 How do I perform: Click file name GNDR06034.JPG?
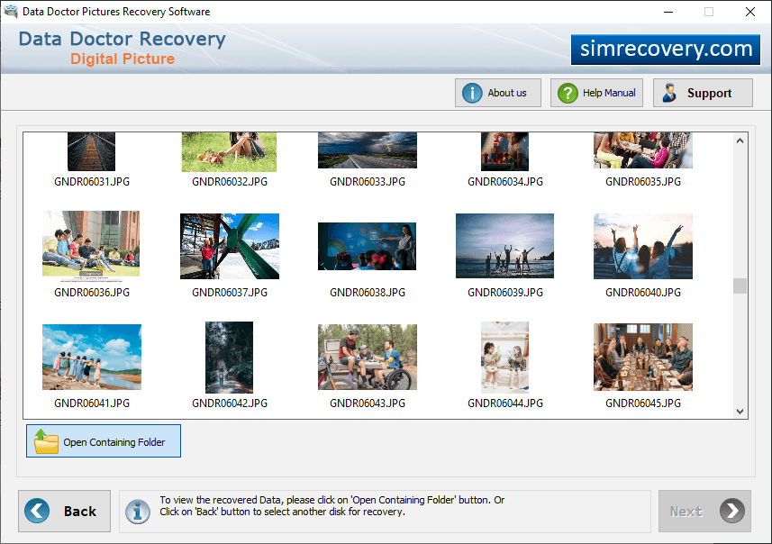pyautogui.click(x=505, y=182)
